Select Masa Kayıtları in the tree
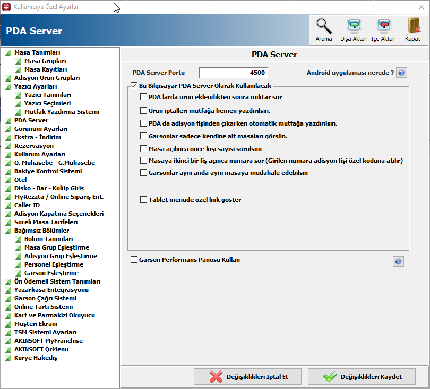The image size is (430, 389). coord(46,69)
